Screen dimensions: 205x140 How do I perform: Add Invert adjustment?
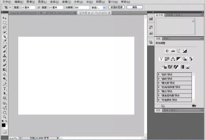point(164,67)
